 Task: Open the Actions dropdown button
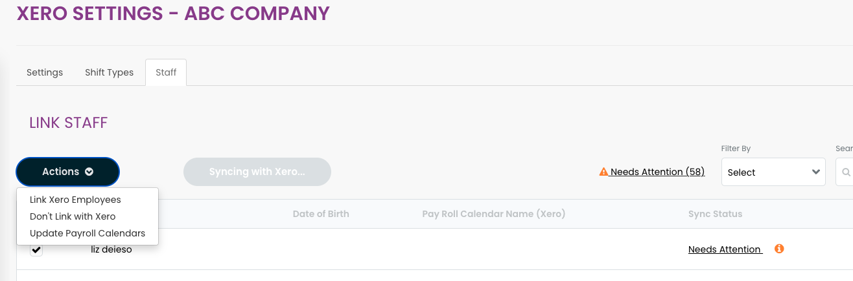68,172
